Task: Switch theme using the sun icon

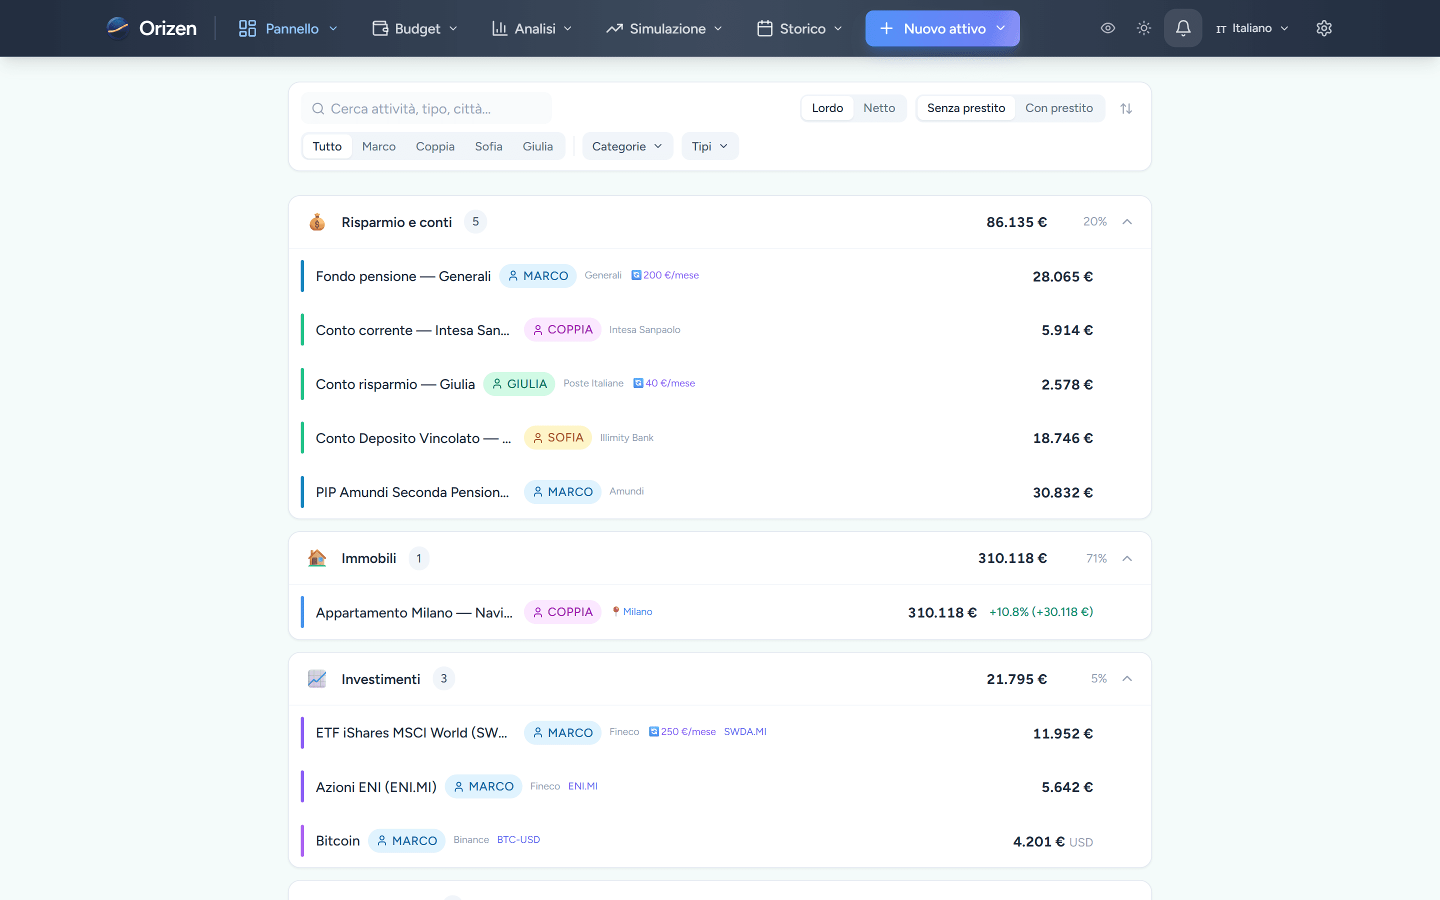Action: (x=1143, y=28)
